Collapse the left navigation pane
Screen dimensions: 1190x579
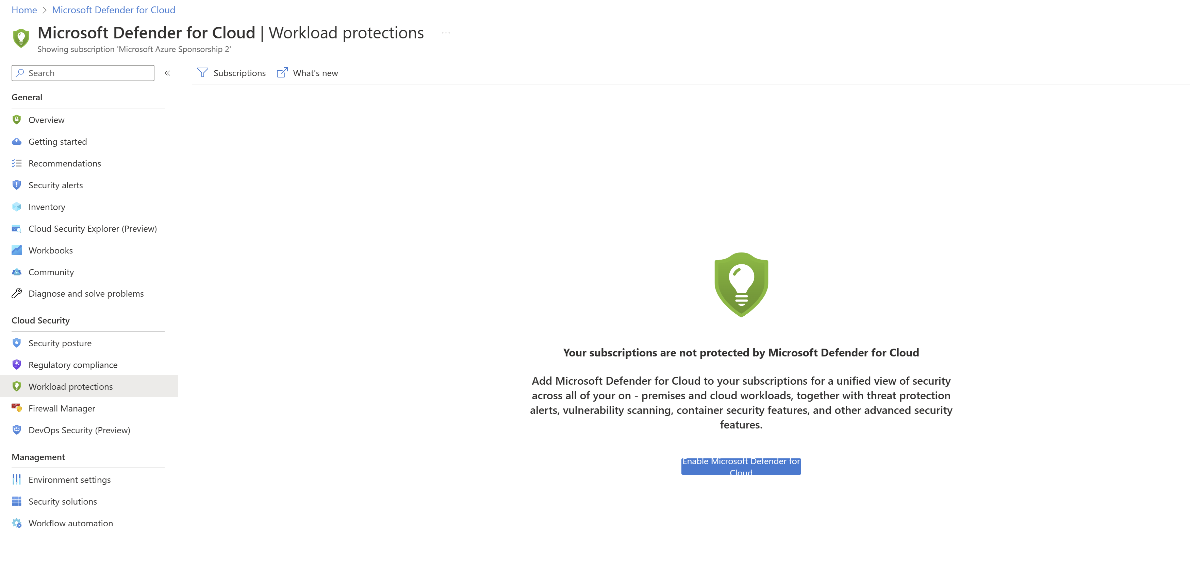coord(168,73)
